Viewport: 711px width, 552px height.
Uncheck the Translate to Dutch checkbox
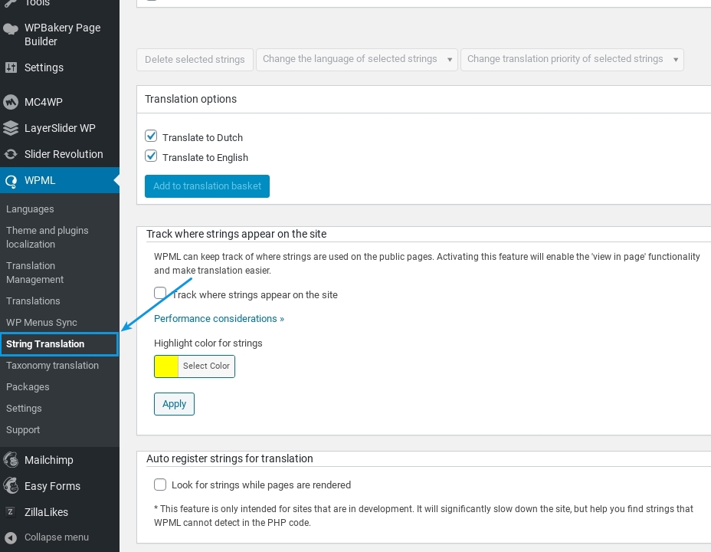151,136
